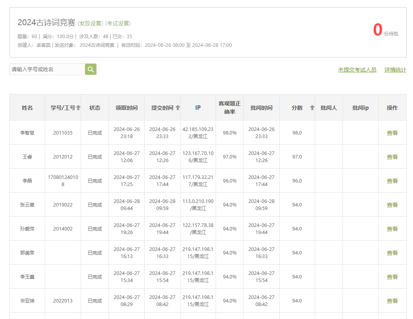The image size is (413, 319).
Task: Select the 批阅时间 column header
Action: click(261, 108)
